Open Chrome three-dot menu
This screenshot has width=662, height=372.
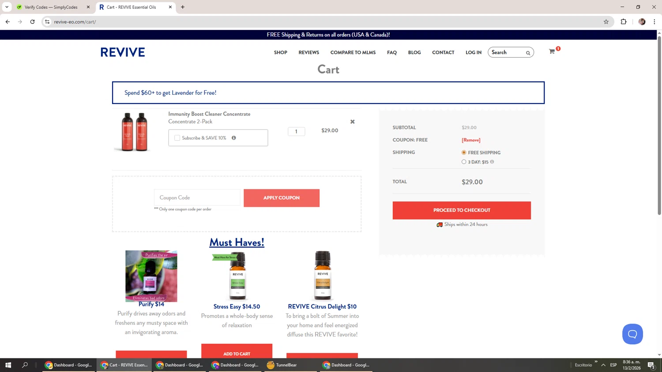pyautogui.click(x=654, y=22)
